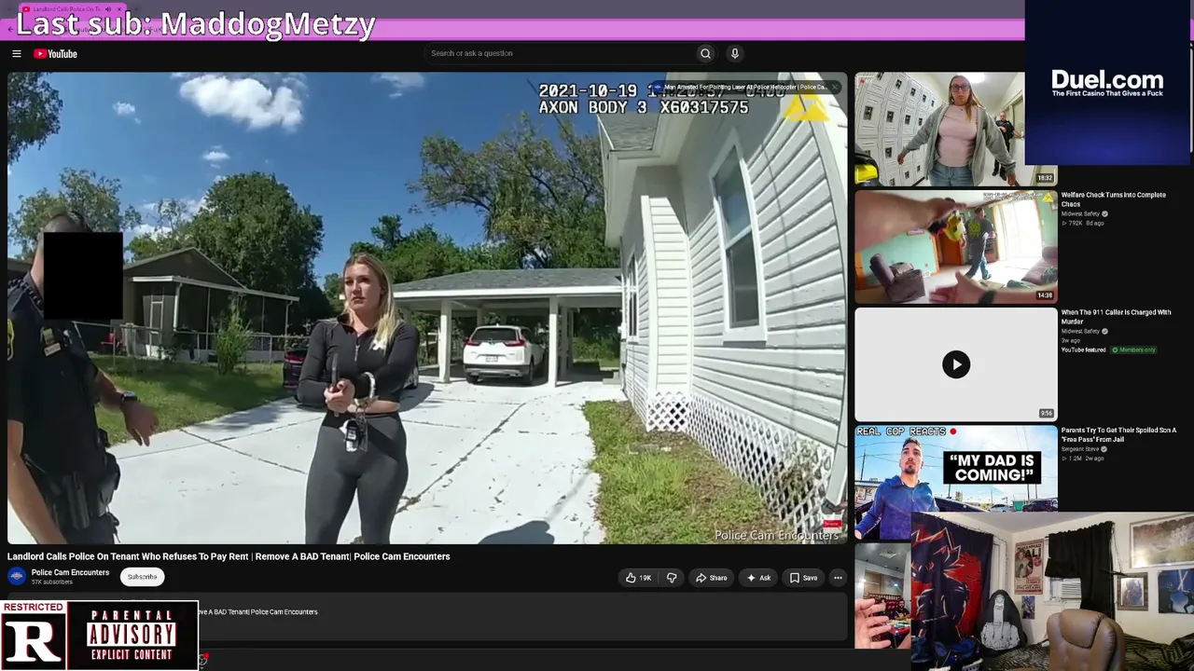This screenshot has width=1194, height=671.
Task: Visit Midwest Safety under the Welfare Check video
Action: pos(1080,214)
